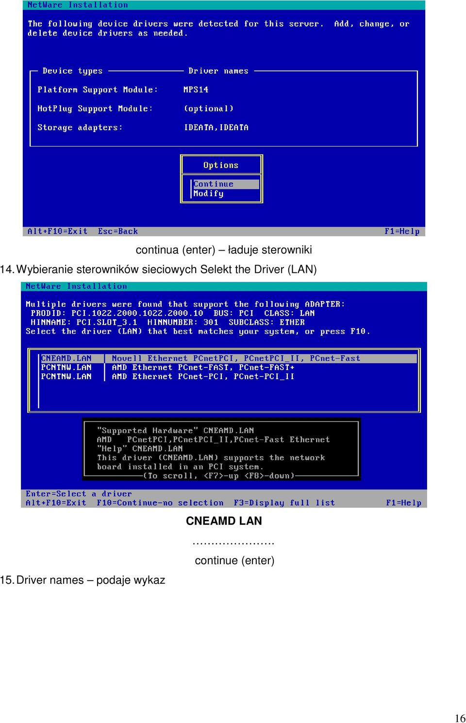The height and width of the screenshot is (723, 466).
Task: Click the bold CNEAMD LAN caption
Action: (x=224, y=521)
